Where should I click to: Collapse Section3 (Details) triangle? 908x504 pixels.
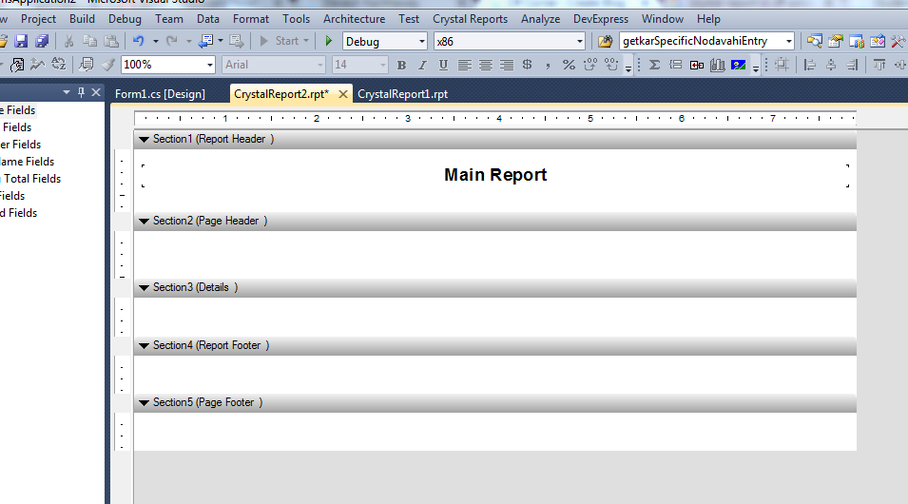(145, 288)
